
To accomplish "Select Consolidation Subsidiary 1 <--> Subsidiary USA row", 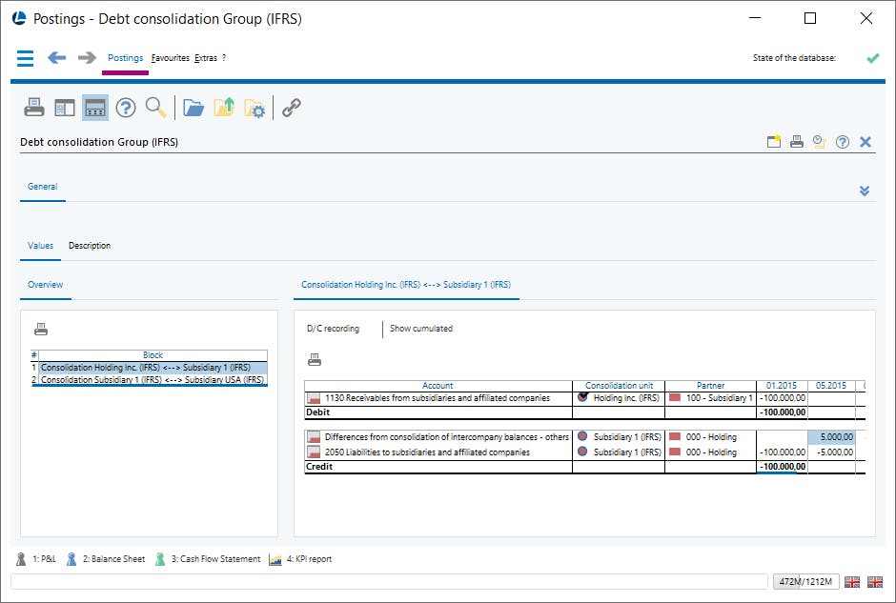I will [x=152, y=379].
